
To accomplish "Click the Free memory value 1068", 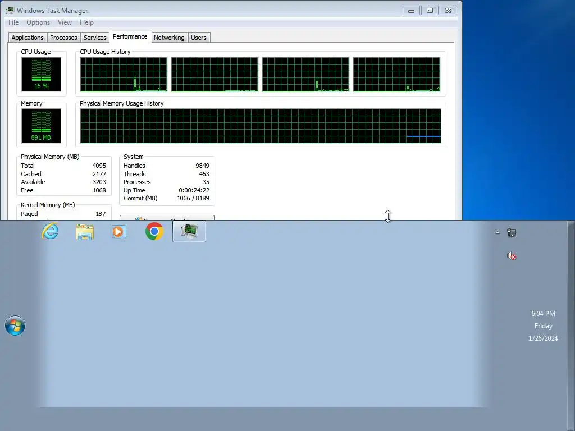I will coord(99,190).
